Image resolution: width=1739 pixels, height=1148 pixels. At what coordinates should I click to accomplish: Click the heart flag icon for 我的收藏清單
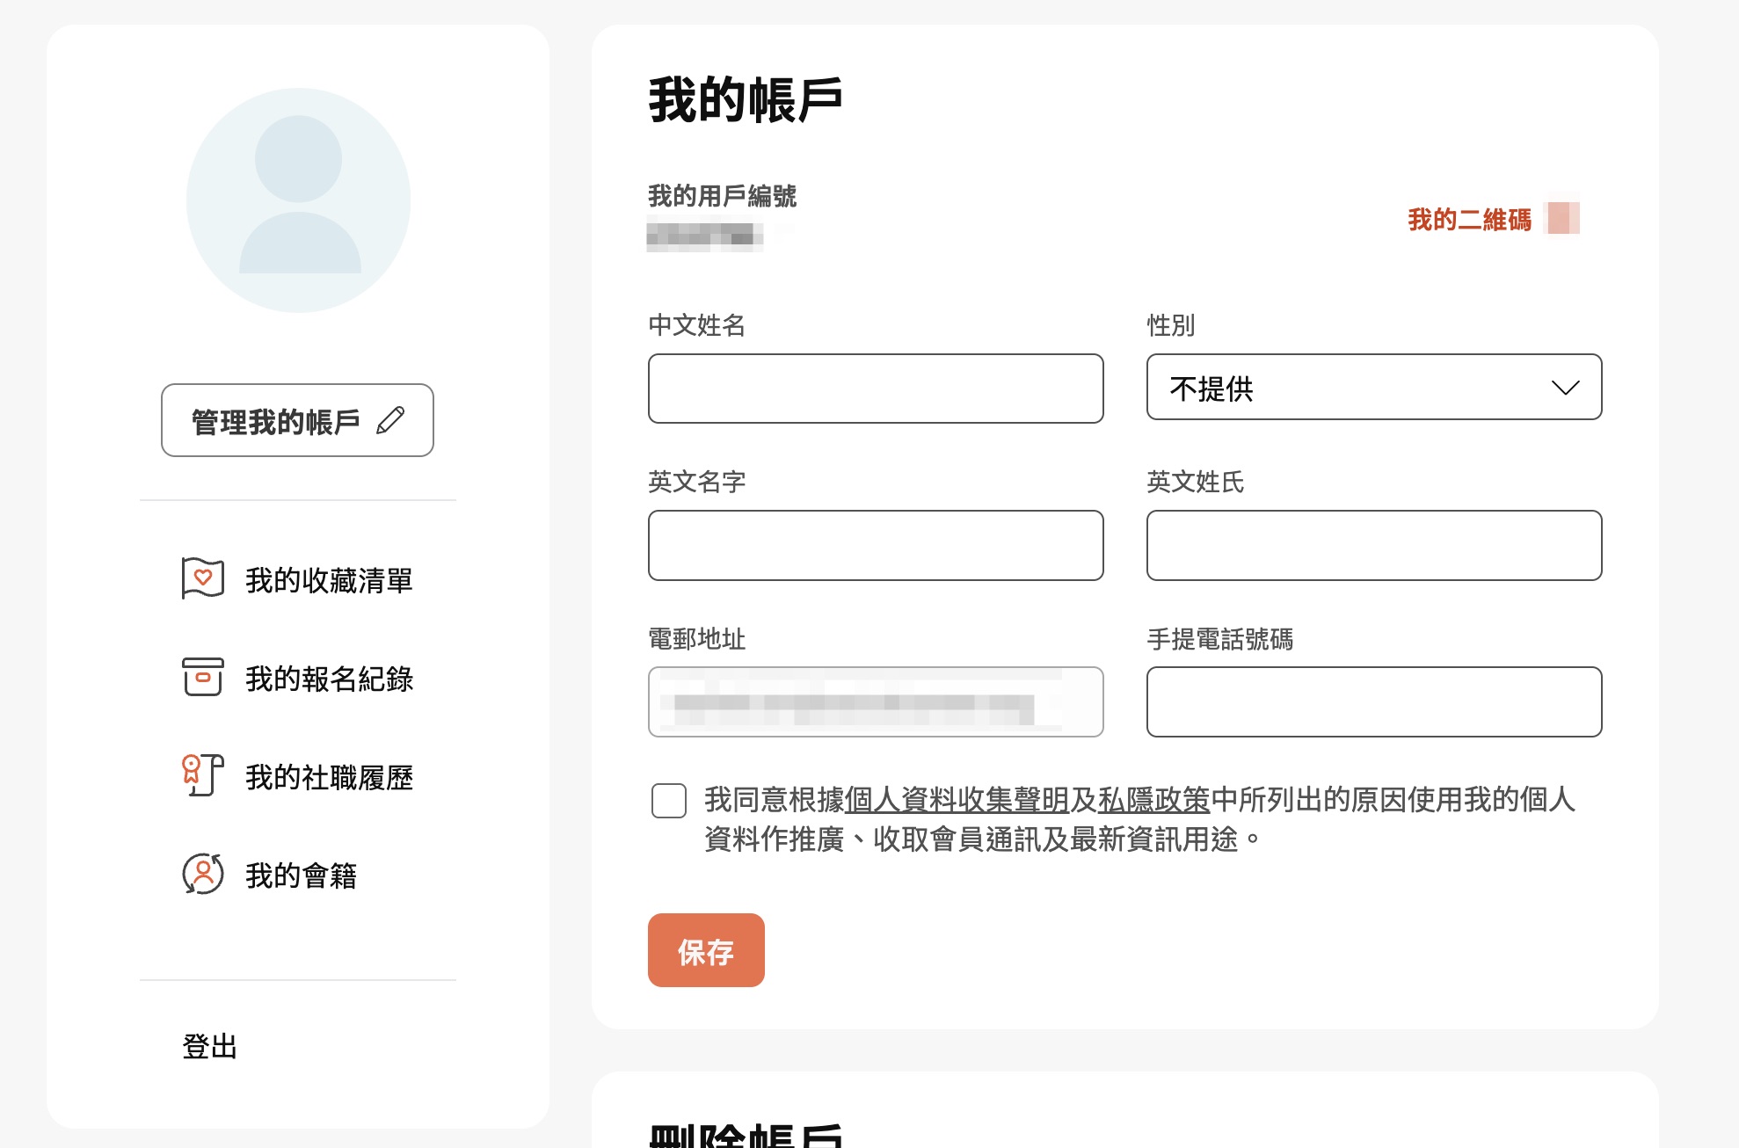coord(202,579)
